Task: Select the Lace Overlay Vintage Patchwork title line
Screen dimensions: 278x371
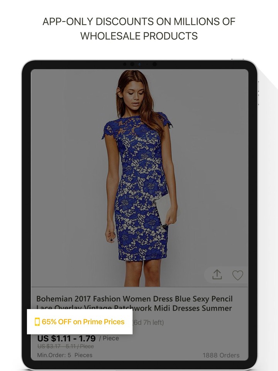Action: pyautogui.click(x=134, y=308)
